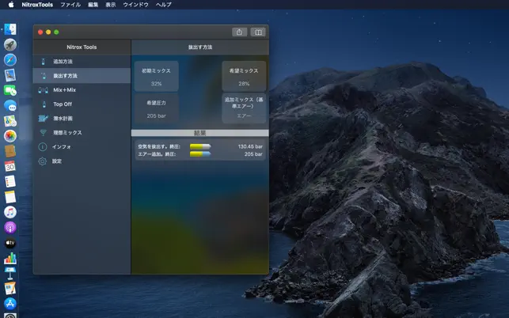509x318 pixels.
Task: Open Music from the dock
Action: [x=10, y=212]
